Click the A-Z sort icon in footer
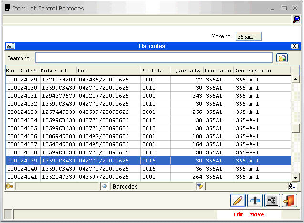The height and width of the screenshot is (223, 304). coord(292,186)
